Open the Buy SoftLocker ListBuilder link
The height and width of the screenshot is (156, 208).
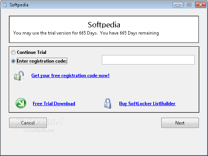[147, 104]
